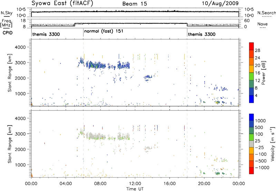The height and width of the screenshot is (191, 276).
Task: Click the '4000' range tick on the power panel
Action: coord(20,47)
